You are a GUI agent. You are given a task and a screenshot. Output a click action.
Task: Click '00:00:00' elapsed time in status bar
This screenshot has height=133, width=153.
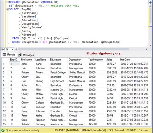pos(131,130)
